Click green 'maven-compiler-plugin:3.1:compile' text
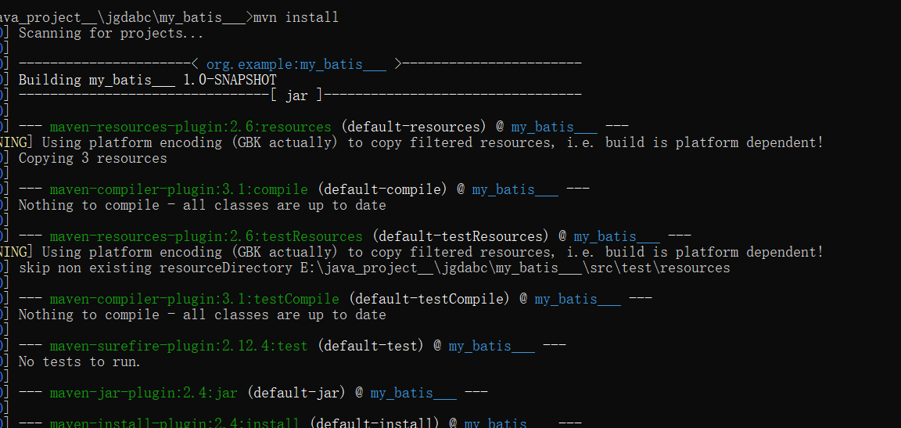Screen dimensions: 901x428 pos(178,189)
